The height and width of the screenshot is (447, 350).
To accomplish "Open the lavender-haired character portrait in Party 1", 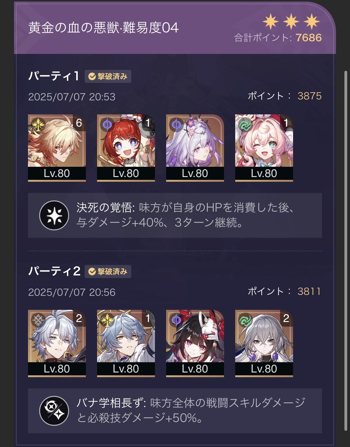I will (x=195, y=148).
